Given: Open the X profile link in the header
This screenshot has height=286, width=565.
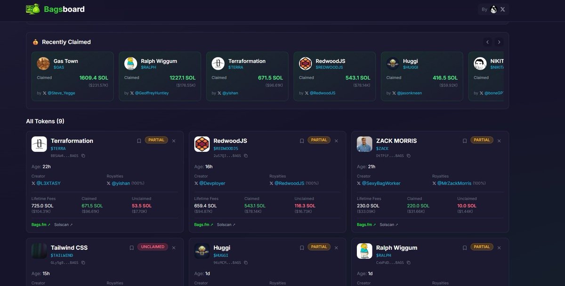Looking at the screenshot, I should pyautogui.click(x=502, y=9).
